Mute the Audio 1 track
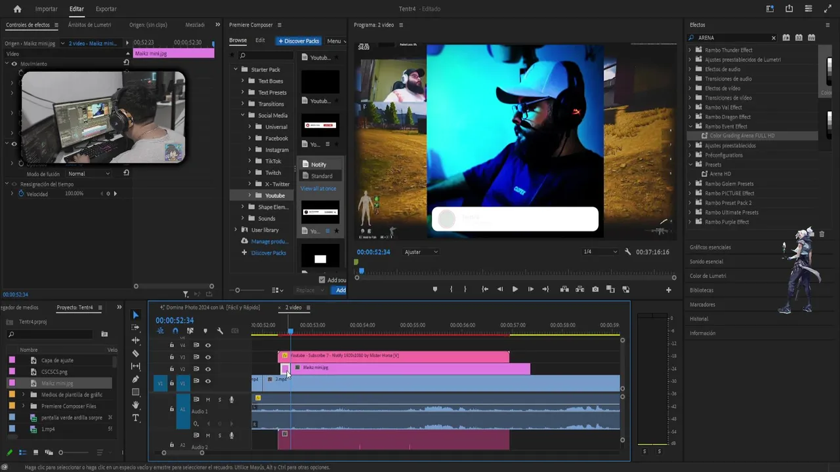 [208, 399]
